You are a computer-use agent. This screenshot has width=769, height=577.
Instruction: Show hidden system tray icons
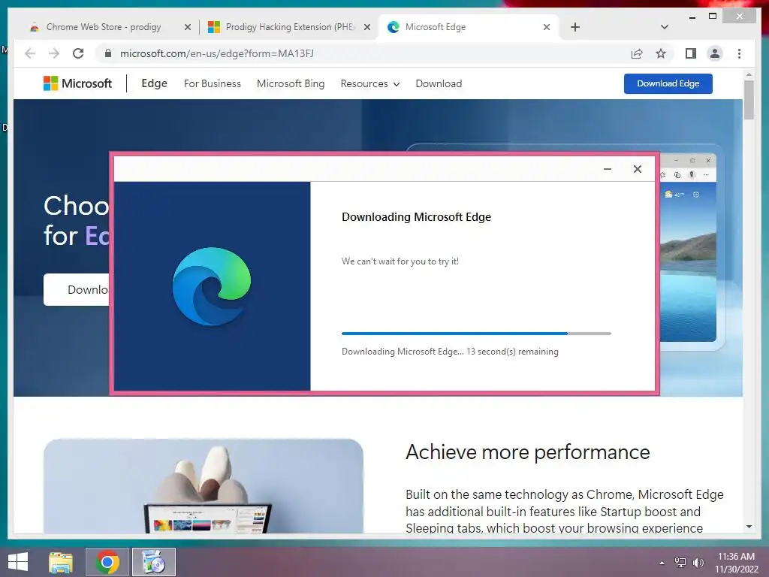pos(662,563)
